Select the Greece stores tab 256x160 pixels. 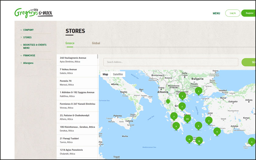[x=70, y=43]
